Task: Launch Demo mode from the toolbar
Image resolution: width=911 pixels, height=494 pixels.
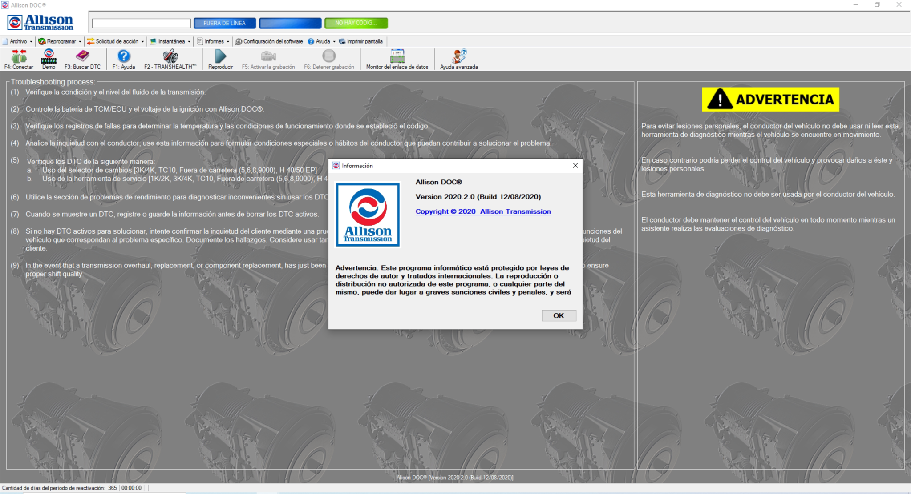Action: pos(49,59)
